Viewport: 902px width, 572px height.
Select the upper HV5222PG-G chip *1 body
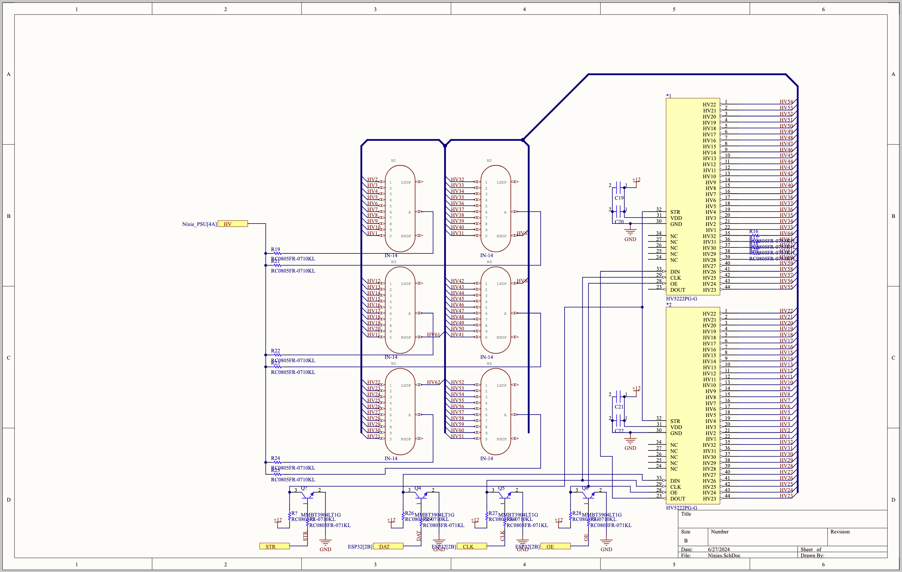[x=693, y=197]
